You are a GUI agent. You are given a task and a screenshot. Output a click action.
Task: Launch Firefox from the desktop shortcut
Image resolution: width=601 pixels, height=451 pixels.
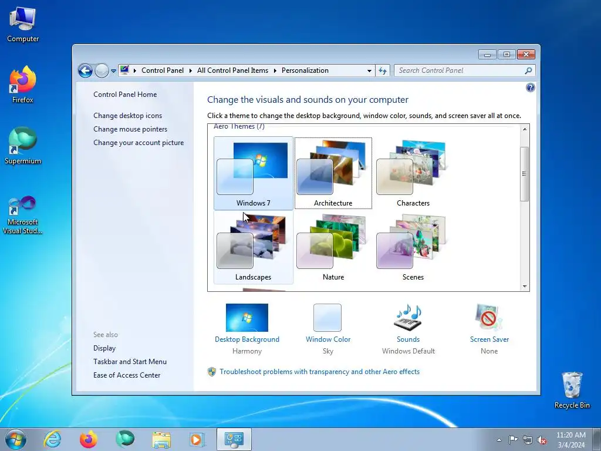tap(23, 85)
